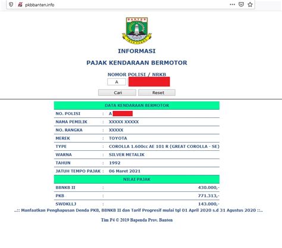Click the red plate number input field
This screenshot has height=248, width=282.
(149, 82)
